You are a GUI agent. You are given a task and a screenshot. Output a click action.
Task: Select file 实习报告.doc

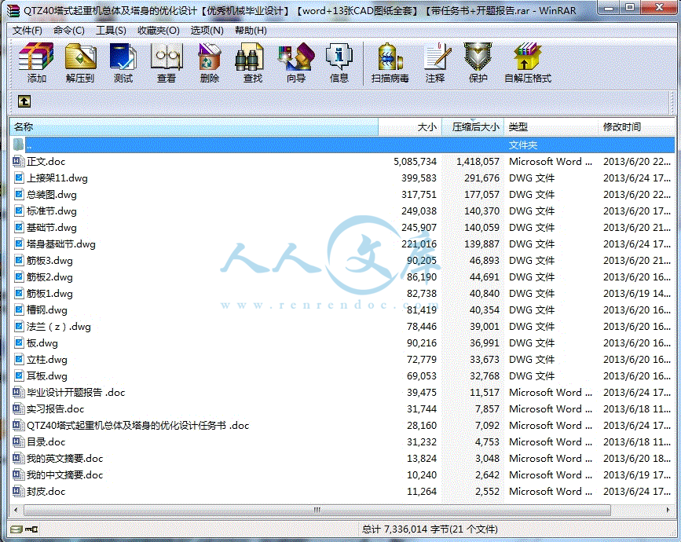[x=55, y=409]
